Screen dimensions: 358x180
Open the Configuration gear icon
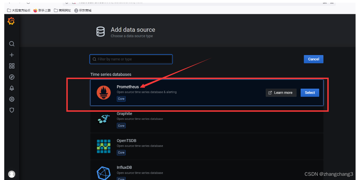point(12,99)
